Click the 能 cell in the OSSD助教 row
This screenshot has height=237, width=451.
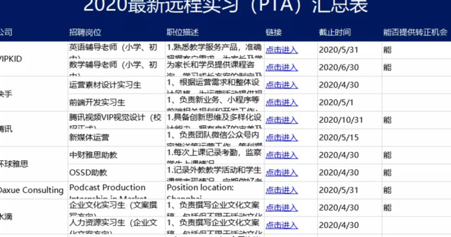pyautogui.click(x=416, y=173)
